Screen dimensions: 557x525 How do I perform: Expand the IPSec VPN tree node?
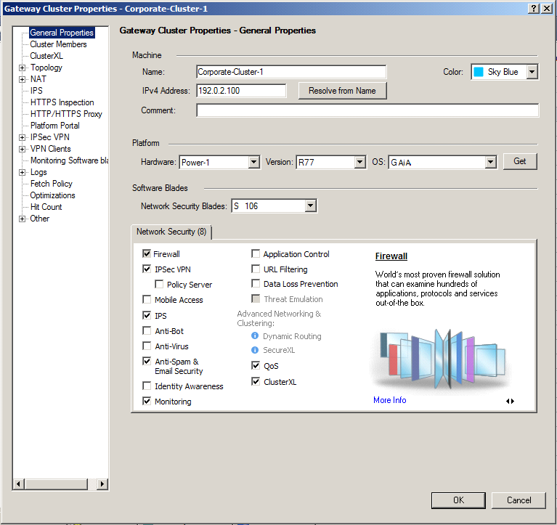point(22,137)
